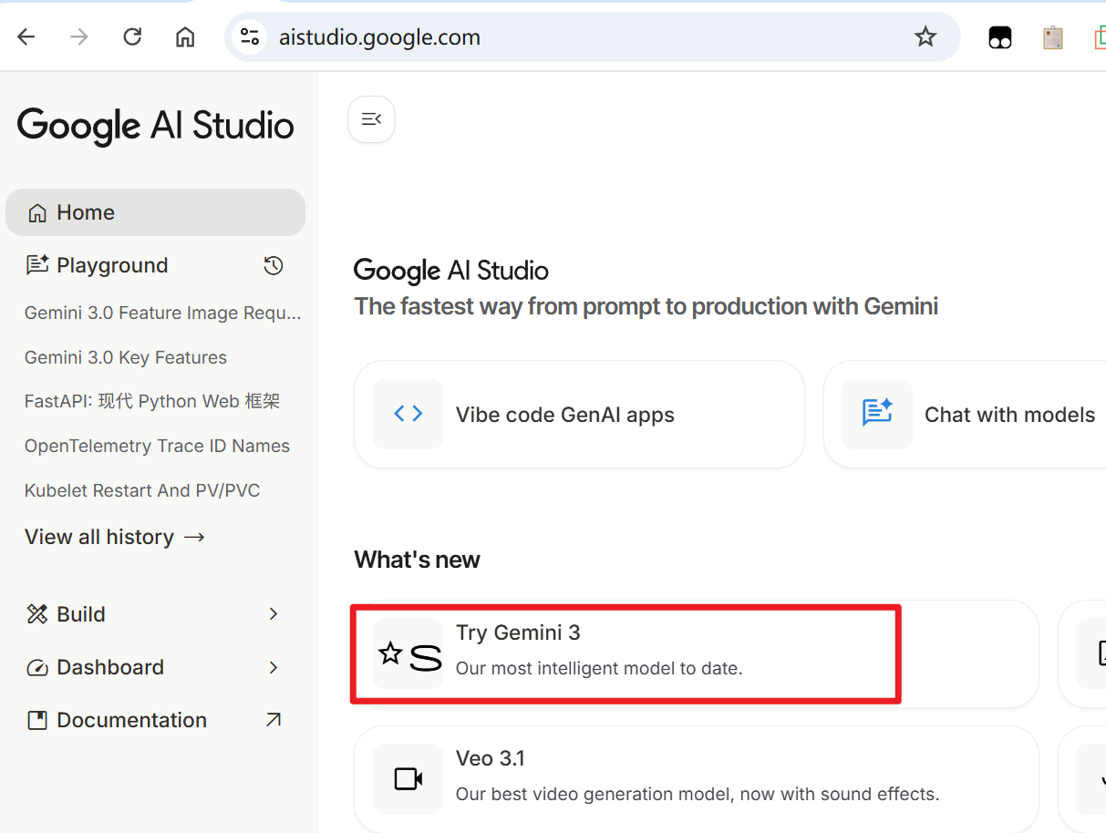This screenshot has width=1106, height=833.
Task: Open the OpenTelemetry Trace ID Names chat
Action: [157, 446]
